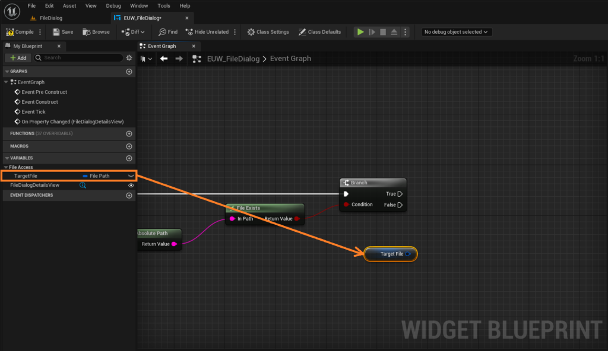Screen dimensions: 608x351
Task: Toggle FileDialogDetailsView visibility eye
Action: point(131,185)
